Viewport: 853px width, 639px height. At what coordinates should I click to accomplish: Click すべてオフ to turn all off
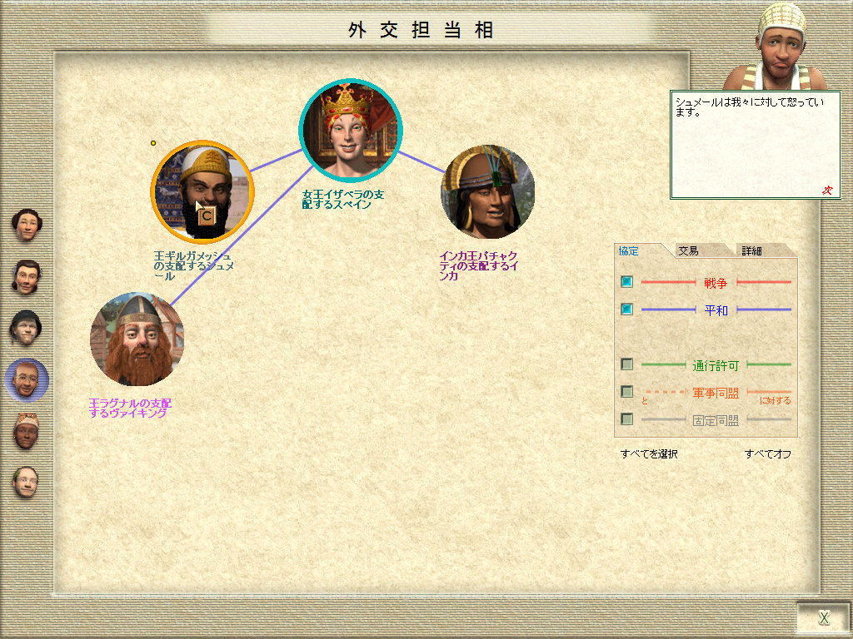(767, 454)
